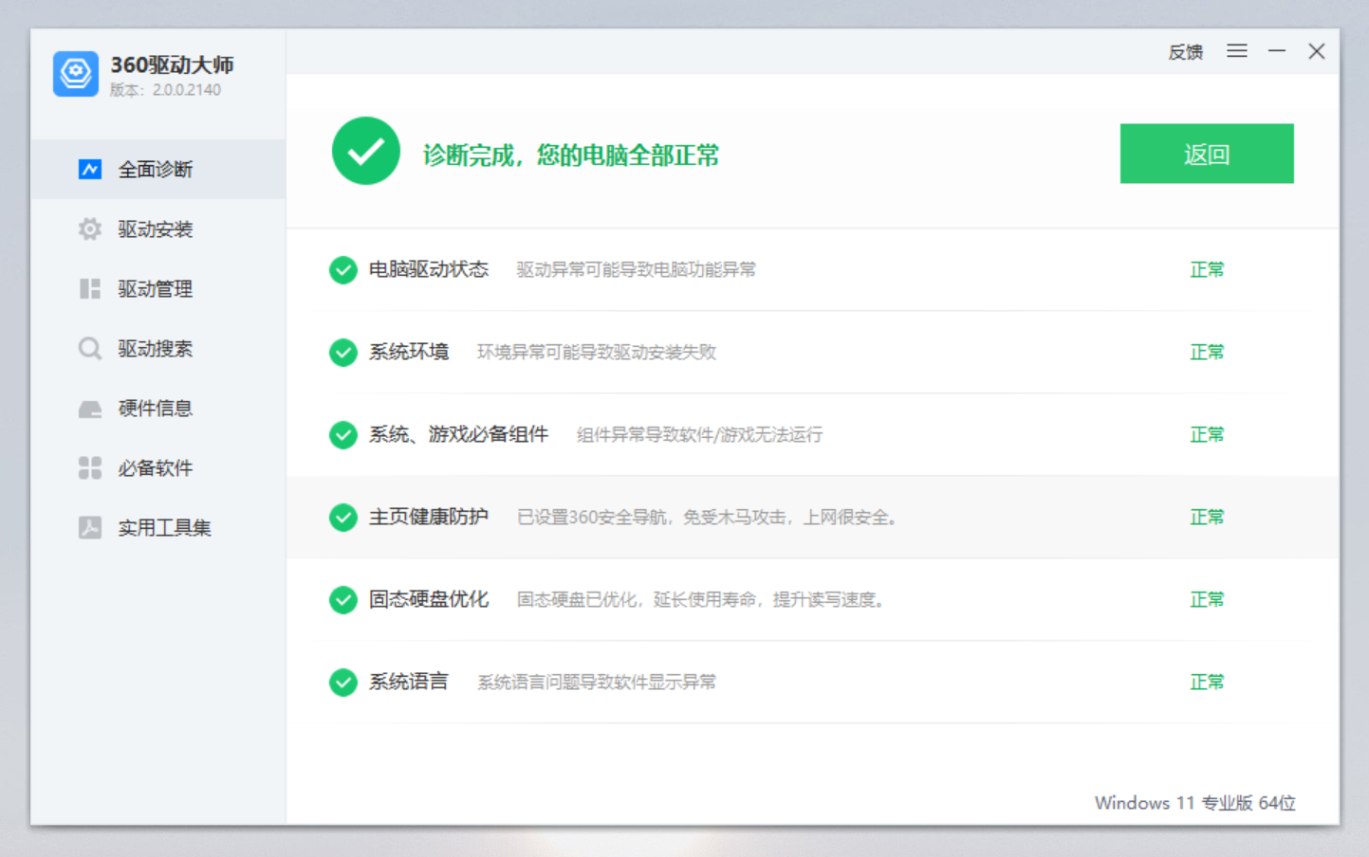Click the 驱动安装 gear icon
The width and height of the screenshot is (1369, 857).
(90, 229)
